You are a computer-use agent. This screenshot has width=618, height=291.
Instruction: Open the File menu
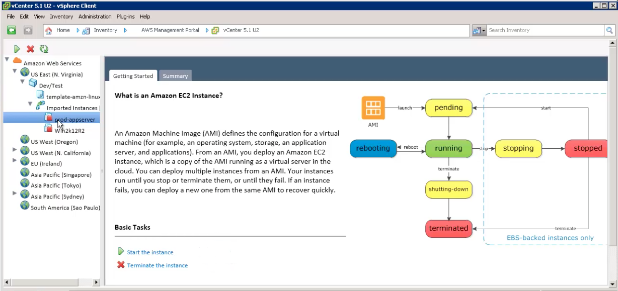[x=11, y=17]
